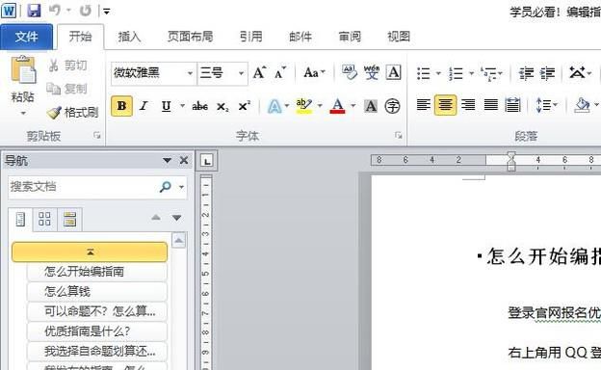Click the enclosed character 字 icon
The width and height of the screenshot is (601, 370).
pyautogui.click(x=393, y=106)
